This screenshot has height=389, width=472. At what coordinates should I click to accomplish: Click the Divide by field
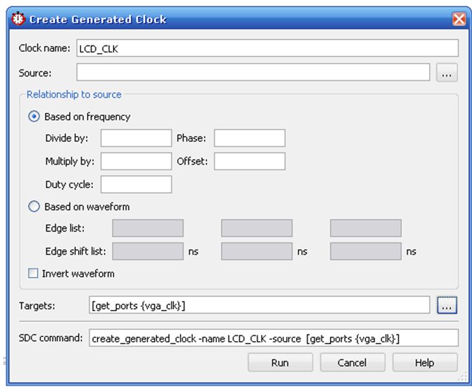click(136, 139)
